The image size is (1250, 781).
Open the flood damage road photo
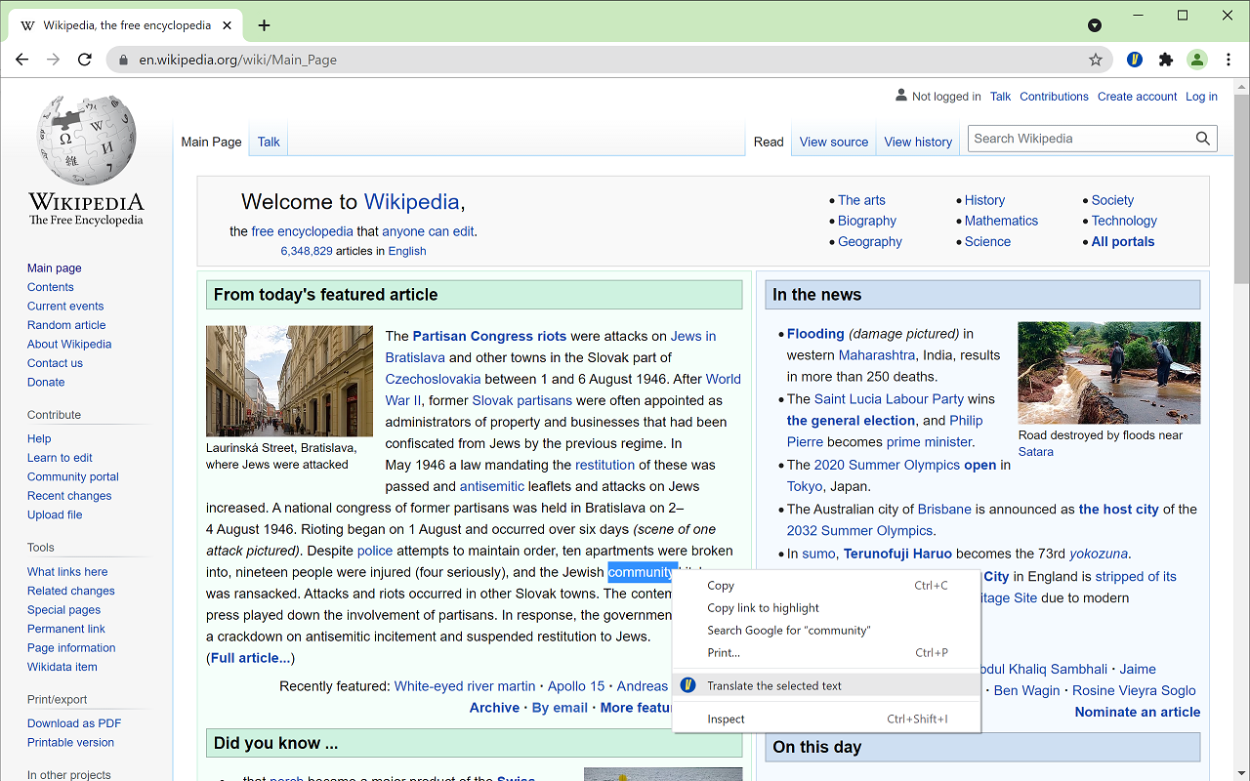pos(1108,373)
